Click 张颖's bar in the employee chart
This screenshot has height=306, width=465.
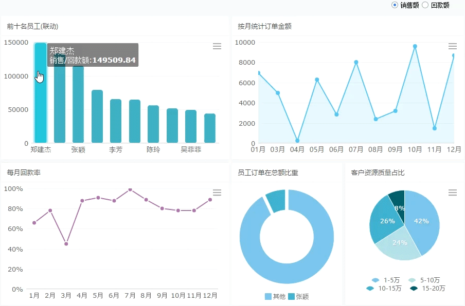coord(77,103)
